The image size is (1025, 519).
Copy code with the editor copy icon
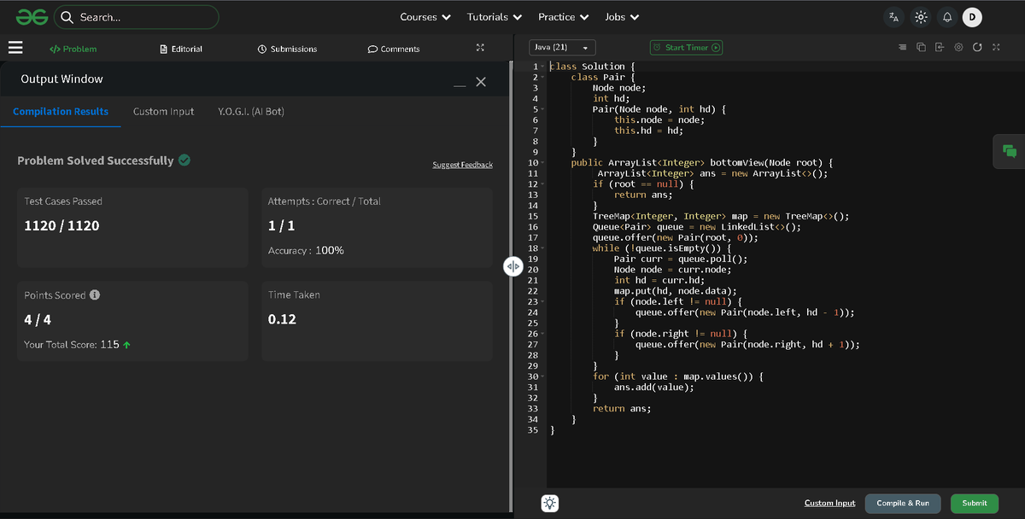click(x=921, y=48)
